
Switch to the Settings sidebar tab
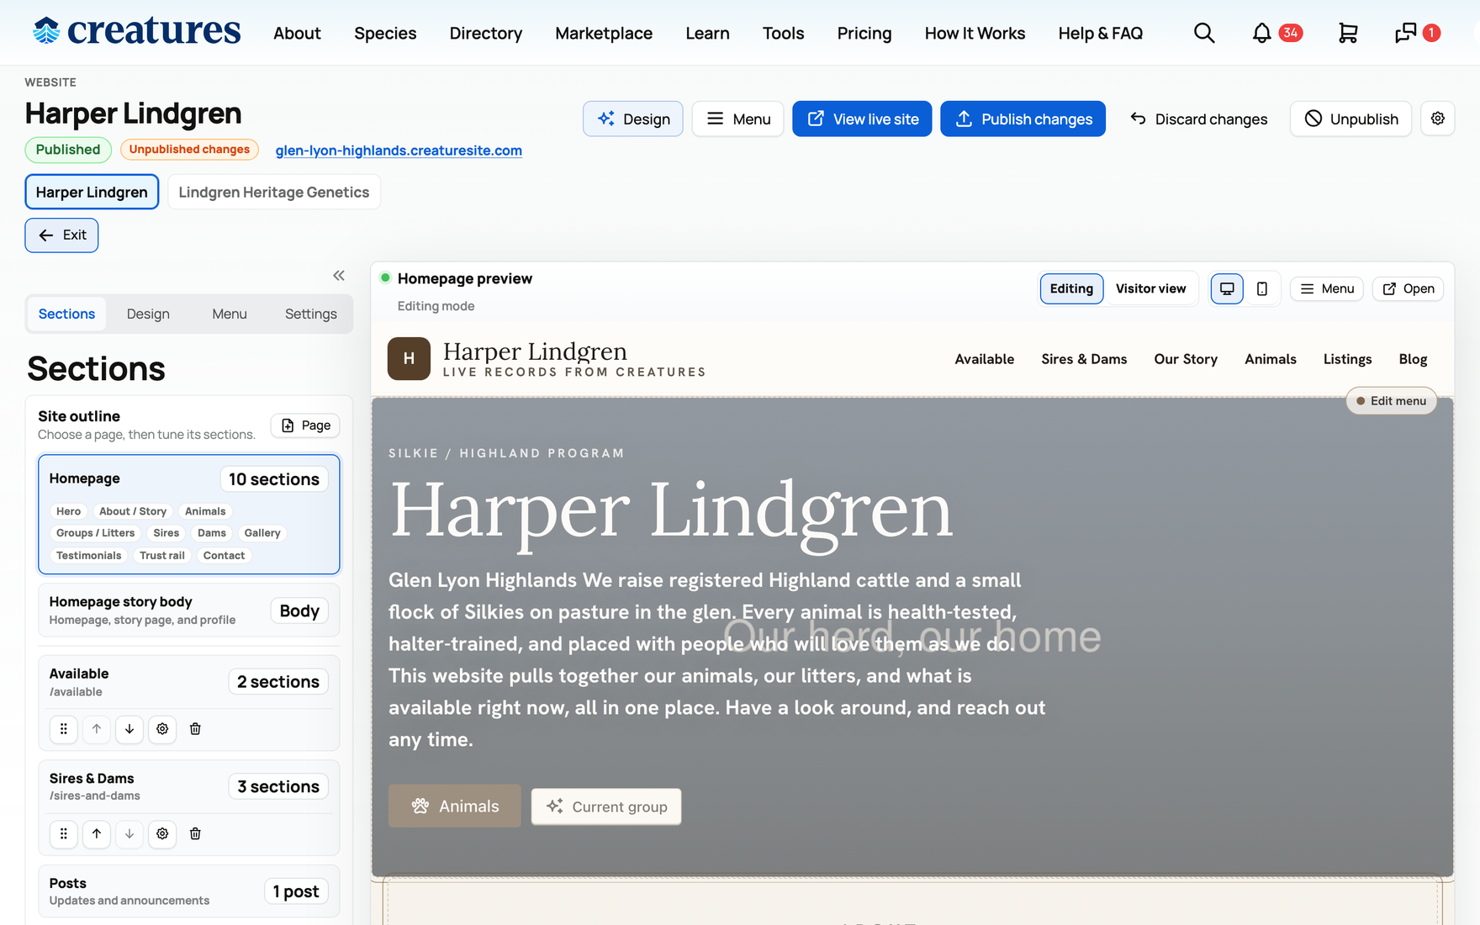coord(311,314)
